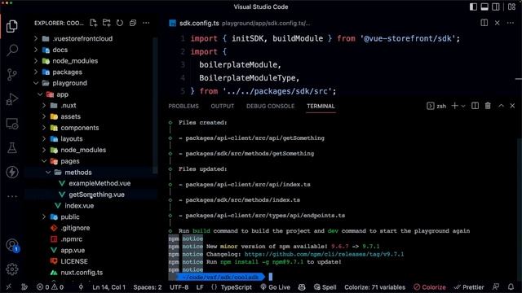Expand the packages folder

(36, 72)
